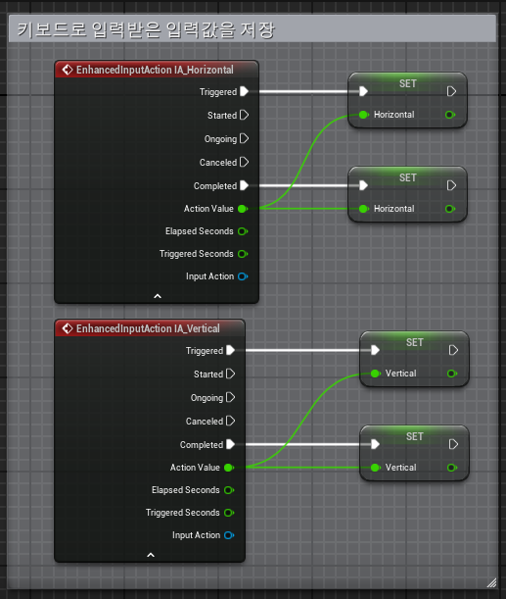The image size is (506, 599).
Task: Click exec output pin of top Horizontal SET node
Action: (x=451, y=91)
